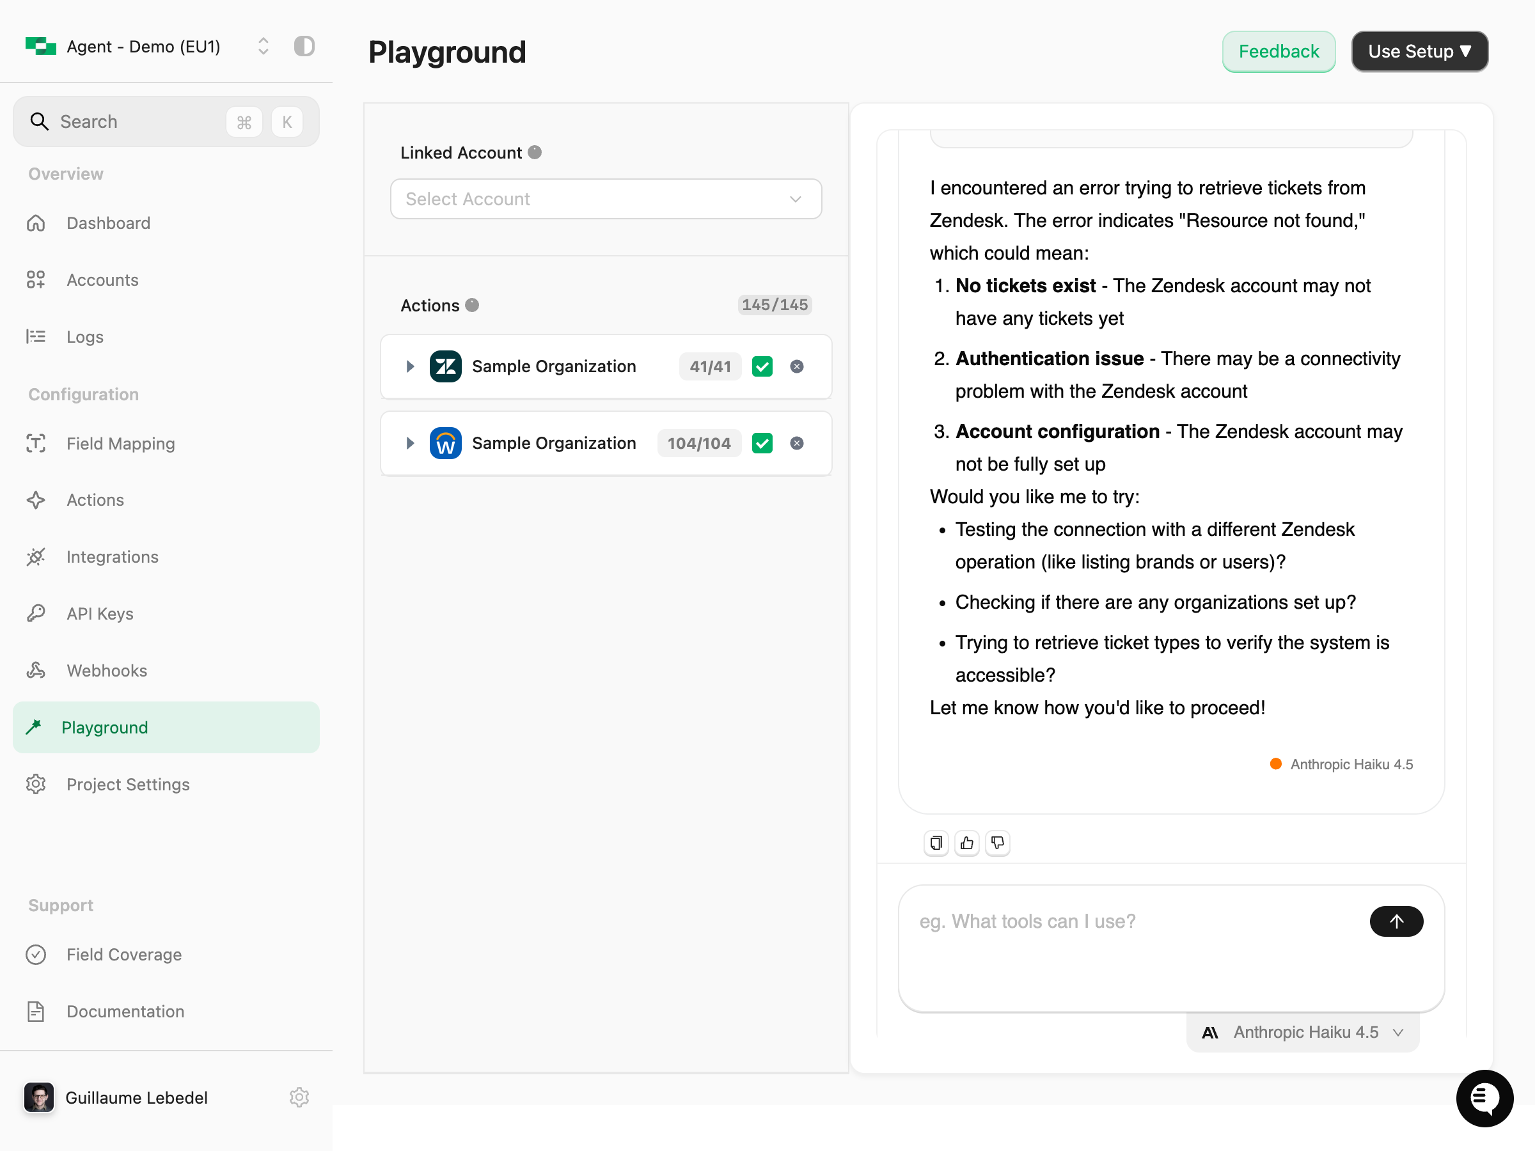Toggle the theme switcher beside Agent - Demo

coord(304,46)
